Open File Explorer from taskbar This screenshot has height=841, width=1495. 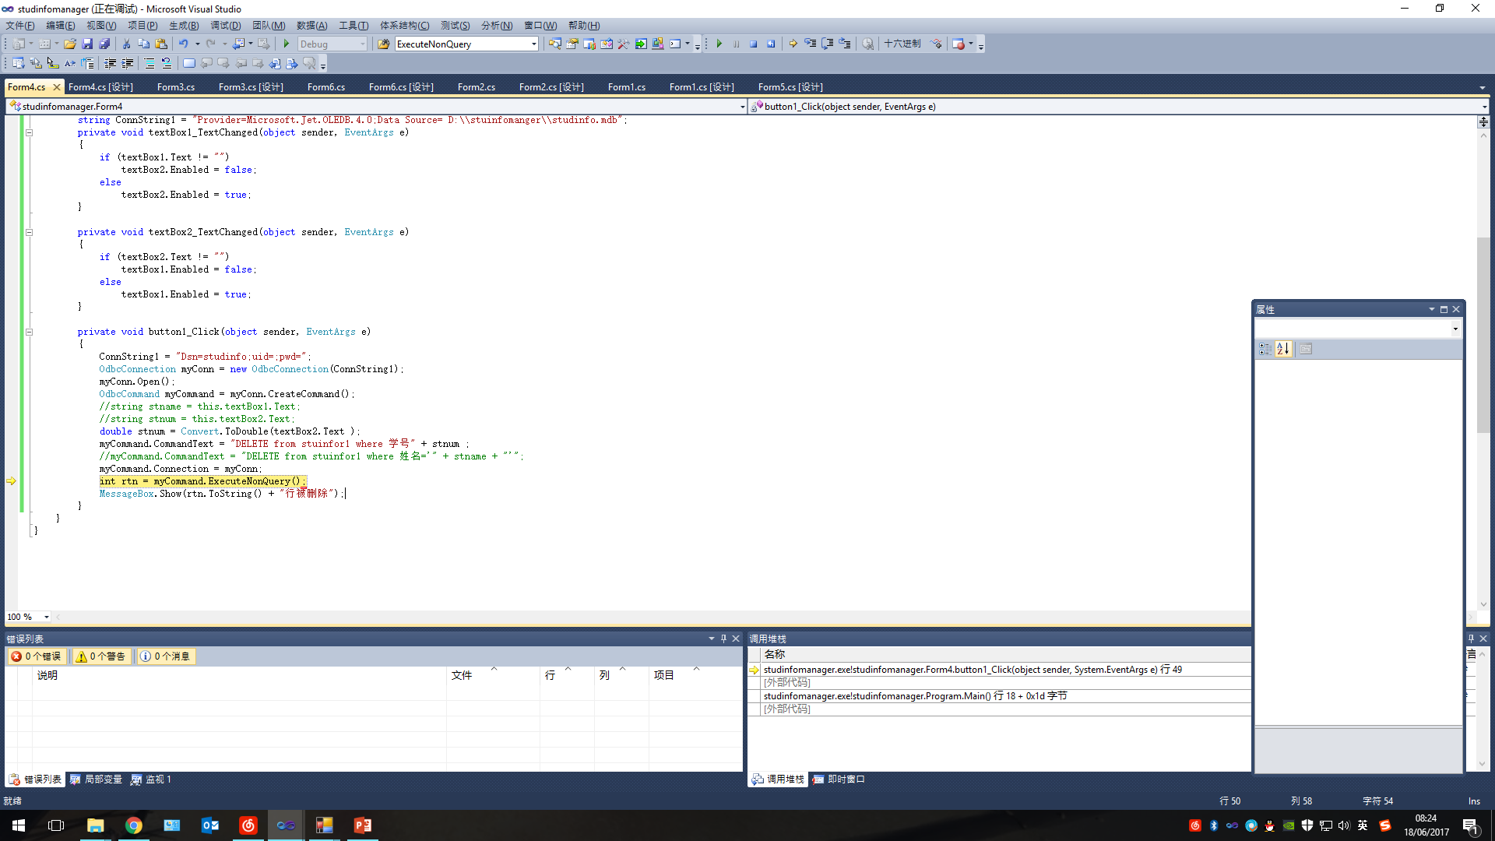(96, 825)
